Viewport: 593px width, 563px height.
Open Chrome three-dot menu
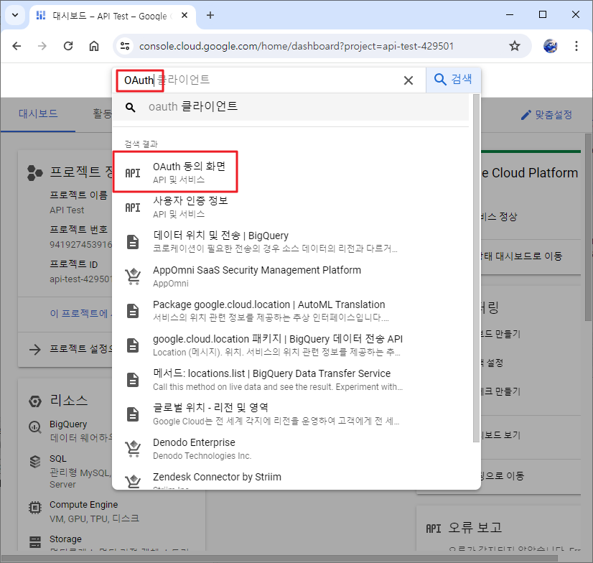pyautogui.click(x=576, y=46)
